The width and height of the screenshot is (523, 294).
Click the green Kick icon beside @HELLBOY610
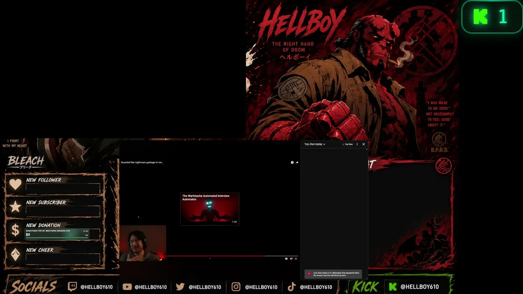point(393,287)
